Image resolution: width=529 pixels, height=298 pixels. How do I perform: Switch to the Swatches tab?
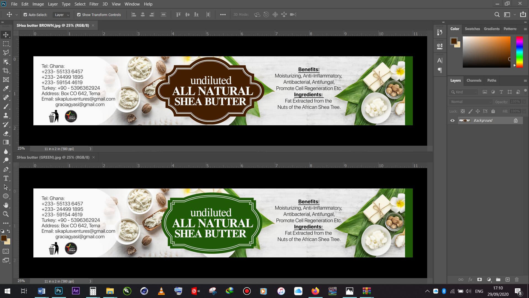[472, 29]
